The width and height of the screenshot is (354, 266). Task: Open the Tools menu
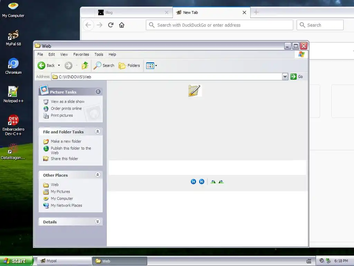(x=99, y=54)
